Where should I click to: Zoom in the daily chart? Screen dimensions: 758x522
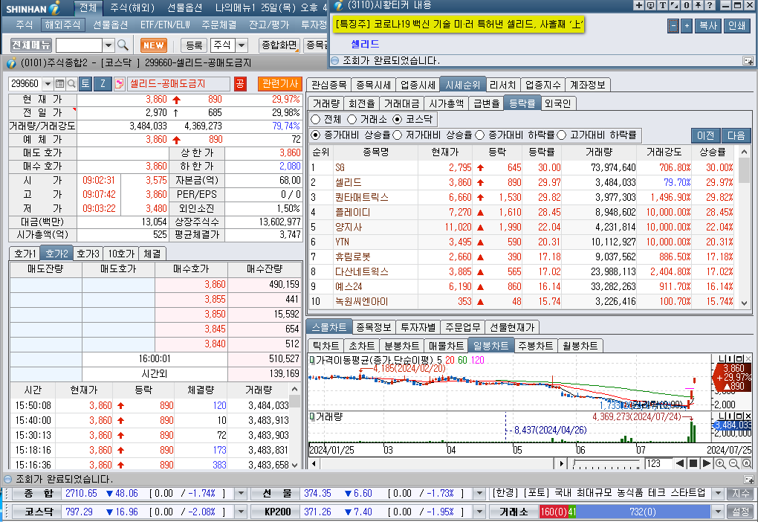click(x=720, y=463)
